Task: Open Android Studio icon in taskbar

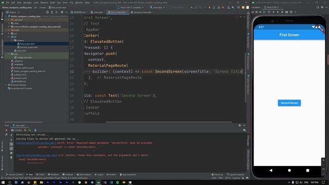Action: tap(98, 182)
